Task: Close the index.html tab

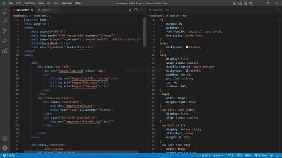Action: click(32, 10)
